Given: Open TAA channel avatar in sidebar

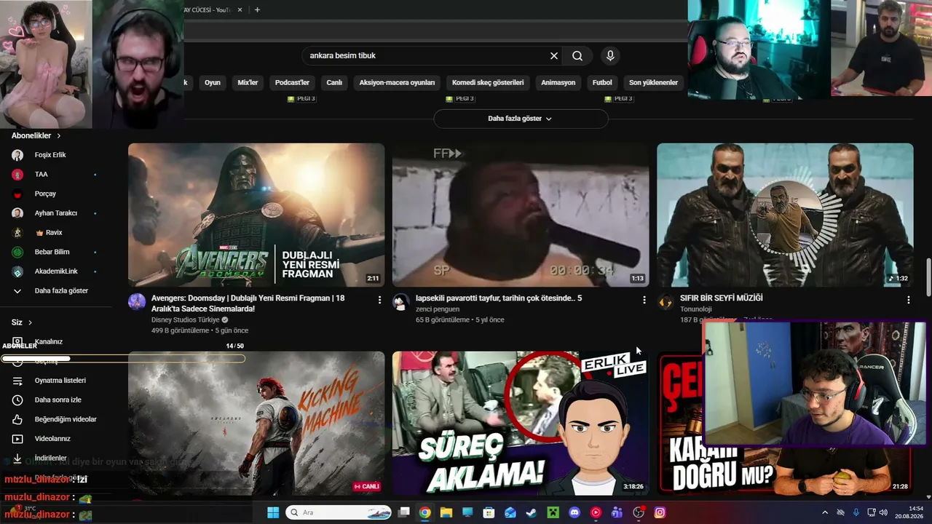Looking at the screenshot, I should (17, 175).
